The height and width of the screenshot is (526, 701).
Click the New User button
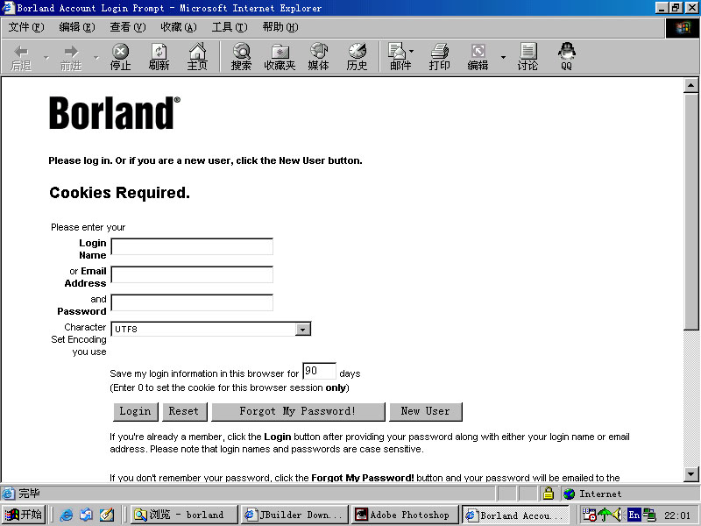[425, 411]
